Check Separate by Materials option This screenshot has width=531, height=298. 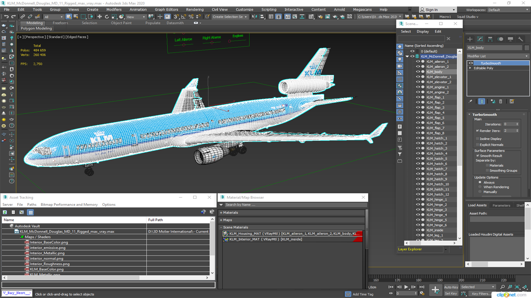tap(487, 165)
